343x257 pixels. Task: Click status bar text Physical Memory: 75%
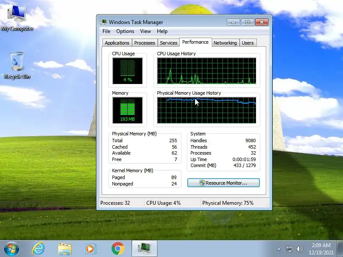click(228, 203)
